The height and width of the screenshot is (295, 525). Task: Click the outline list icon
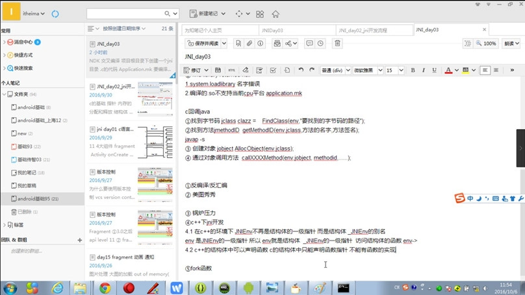468,43
